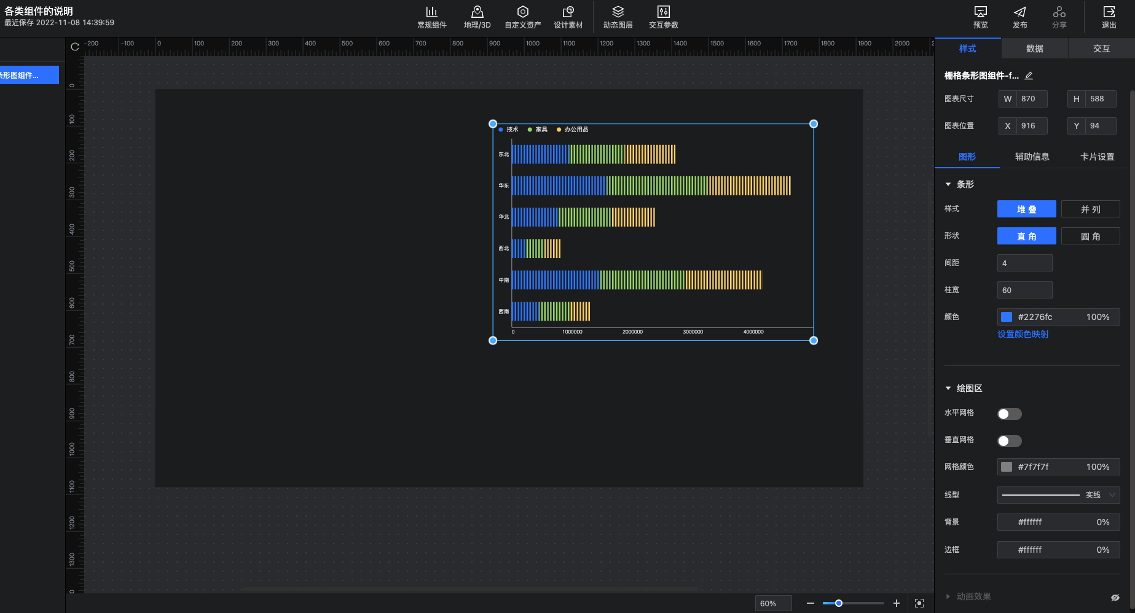Screen dimensions: 1135x613
Task: Click the 60% zoom percentage field
Action: [773, 603]
